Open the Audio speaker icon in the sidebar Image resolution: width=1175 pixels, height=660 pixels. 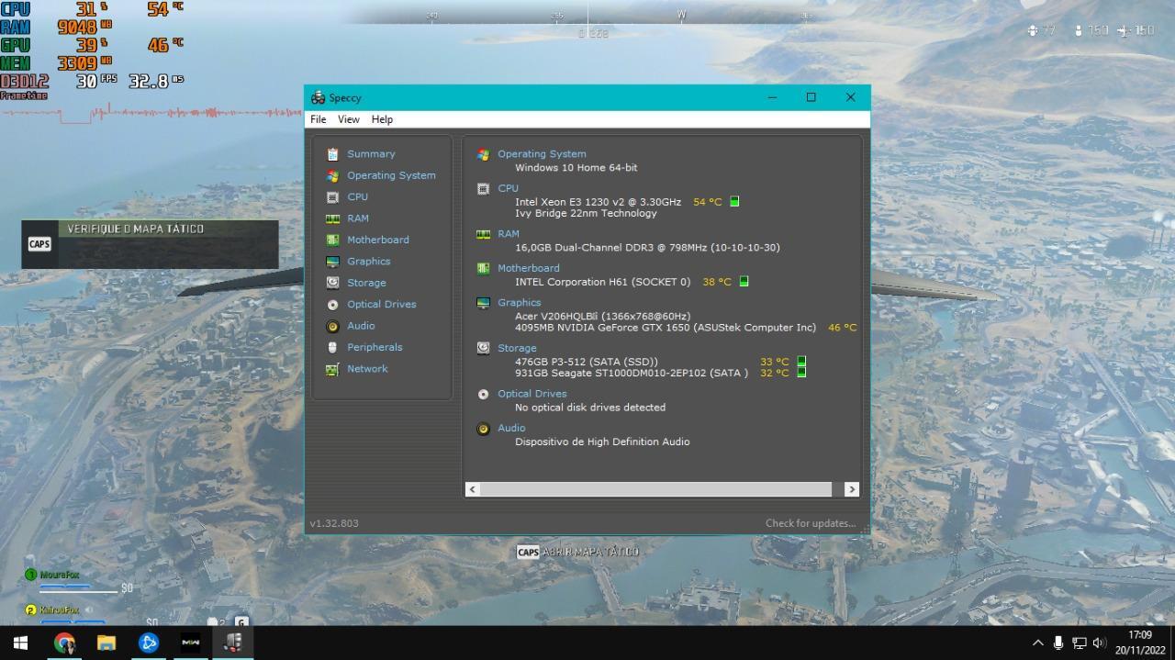click(x=332, y=326)
